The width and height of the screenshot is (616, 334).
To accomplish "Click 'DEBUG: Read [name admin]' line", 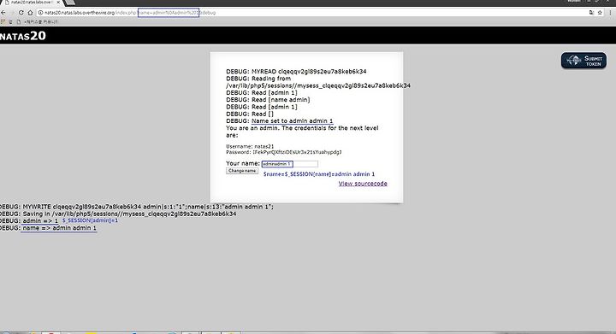I will (268, 100).
